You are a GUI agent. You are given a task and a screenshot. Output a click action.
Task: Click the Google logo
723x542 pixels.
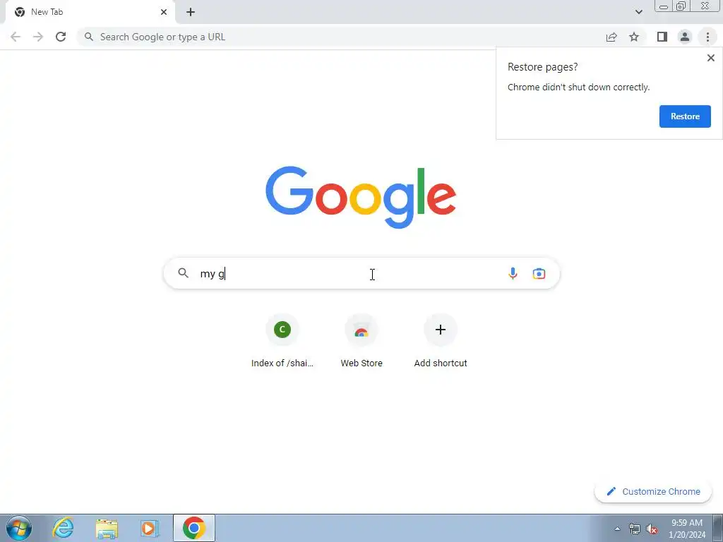361,198
